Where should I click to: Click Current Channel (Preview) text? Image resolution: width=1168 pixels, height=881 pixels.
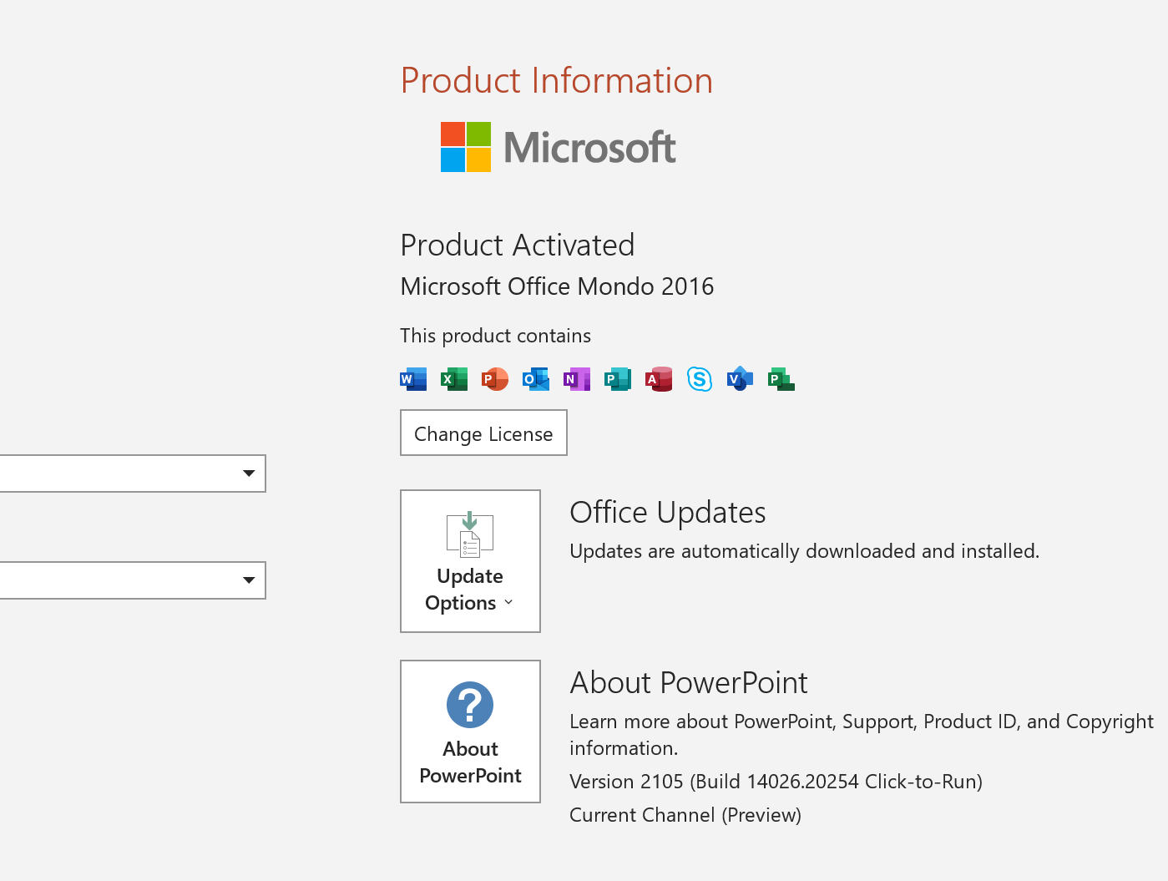click(x=685, y=815)
